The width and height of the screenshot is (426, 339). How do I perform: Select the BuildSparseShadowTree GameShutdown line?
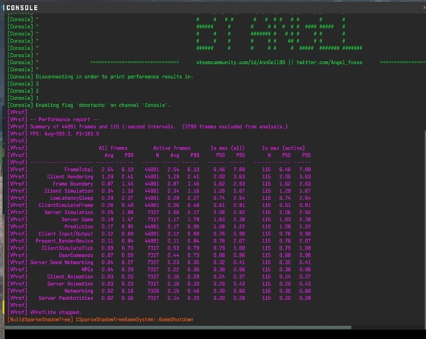click(x=114, y=318)
